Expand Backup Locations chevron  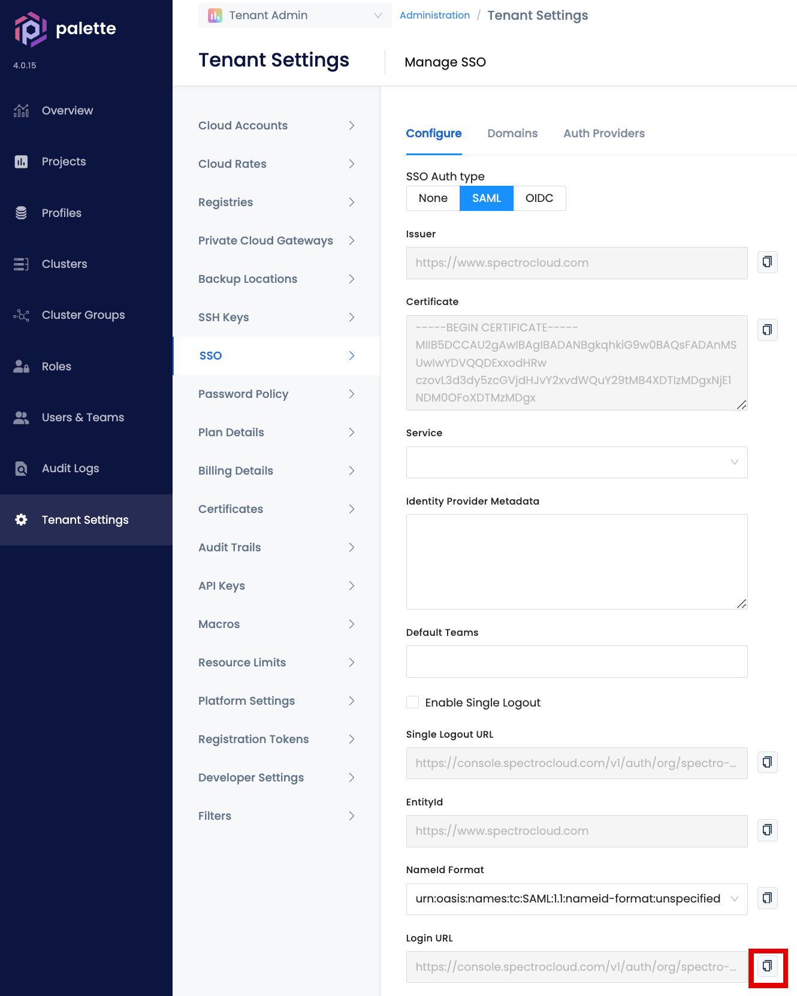(x=352, y=279)
